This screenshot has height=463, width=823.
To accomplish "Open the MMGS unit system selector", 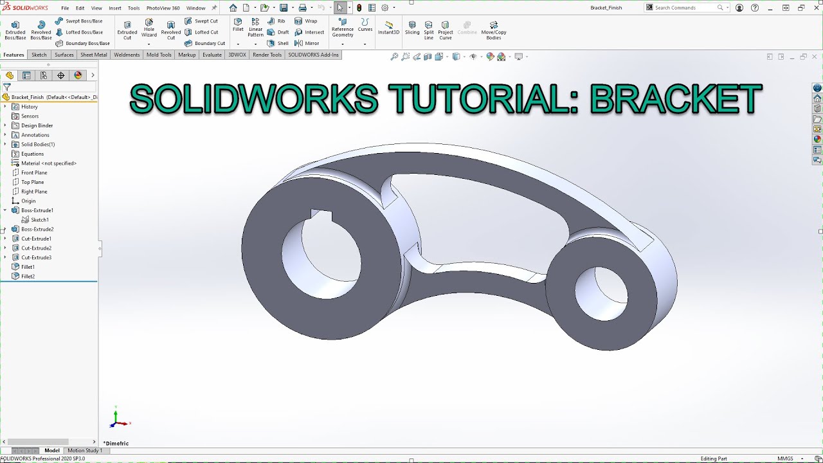I will 785,458.
